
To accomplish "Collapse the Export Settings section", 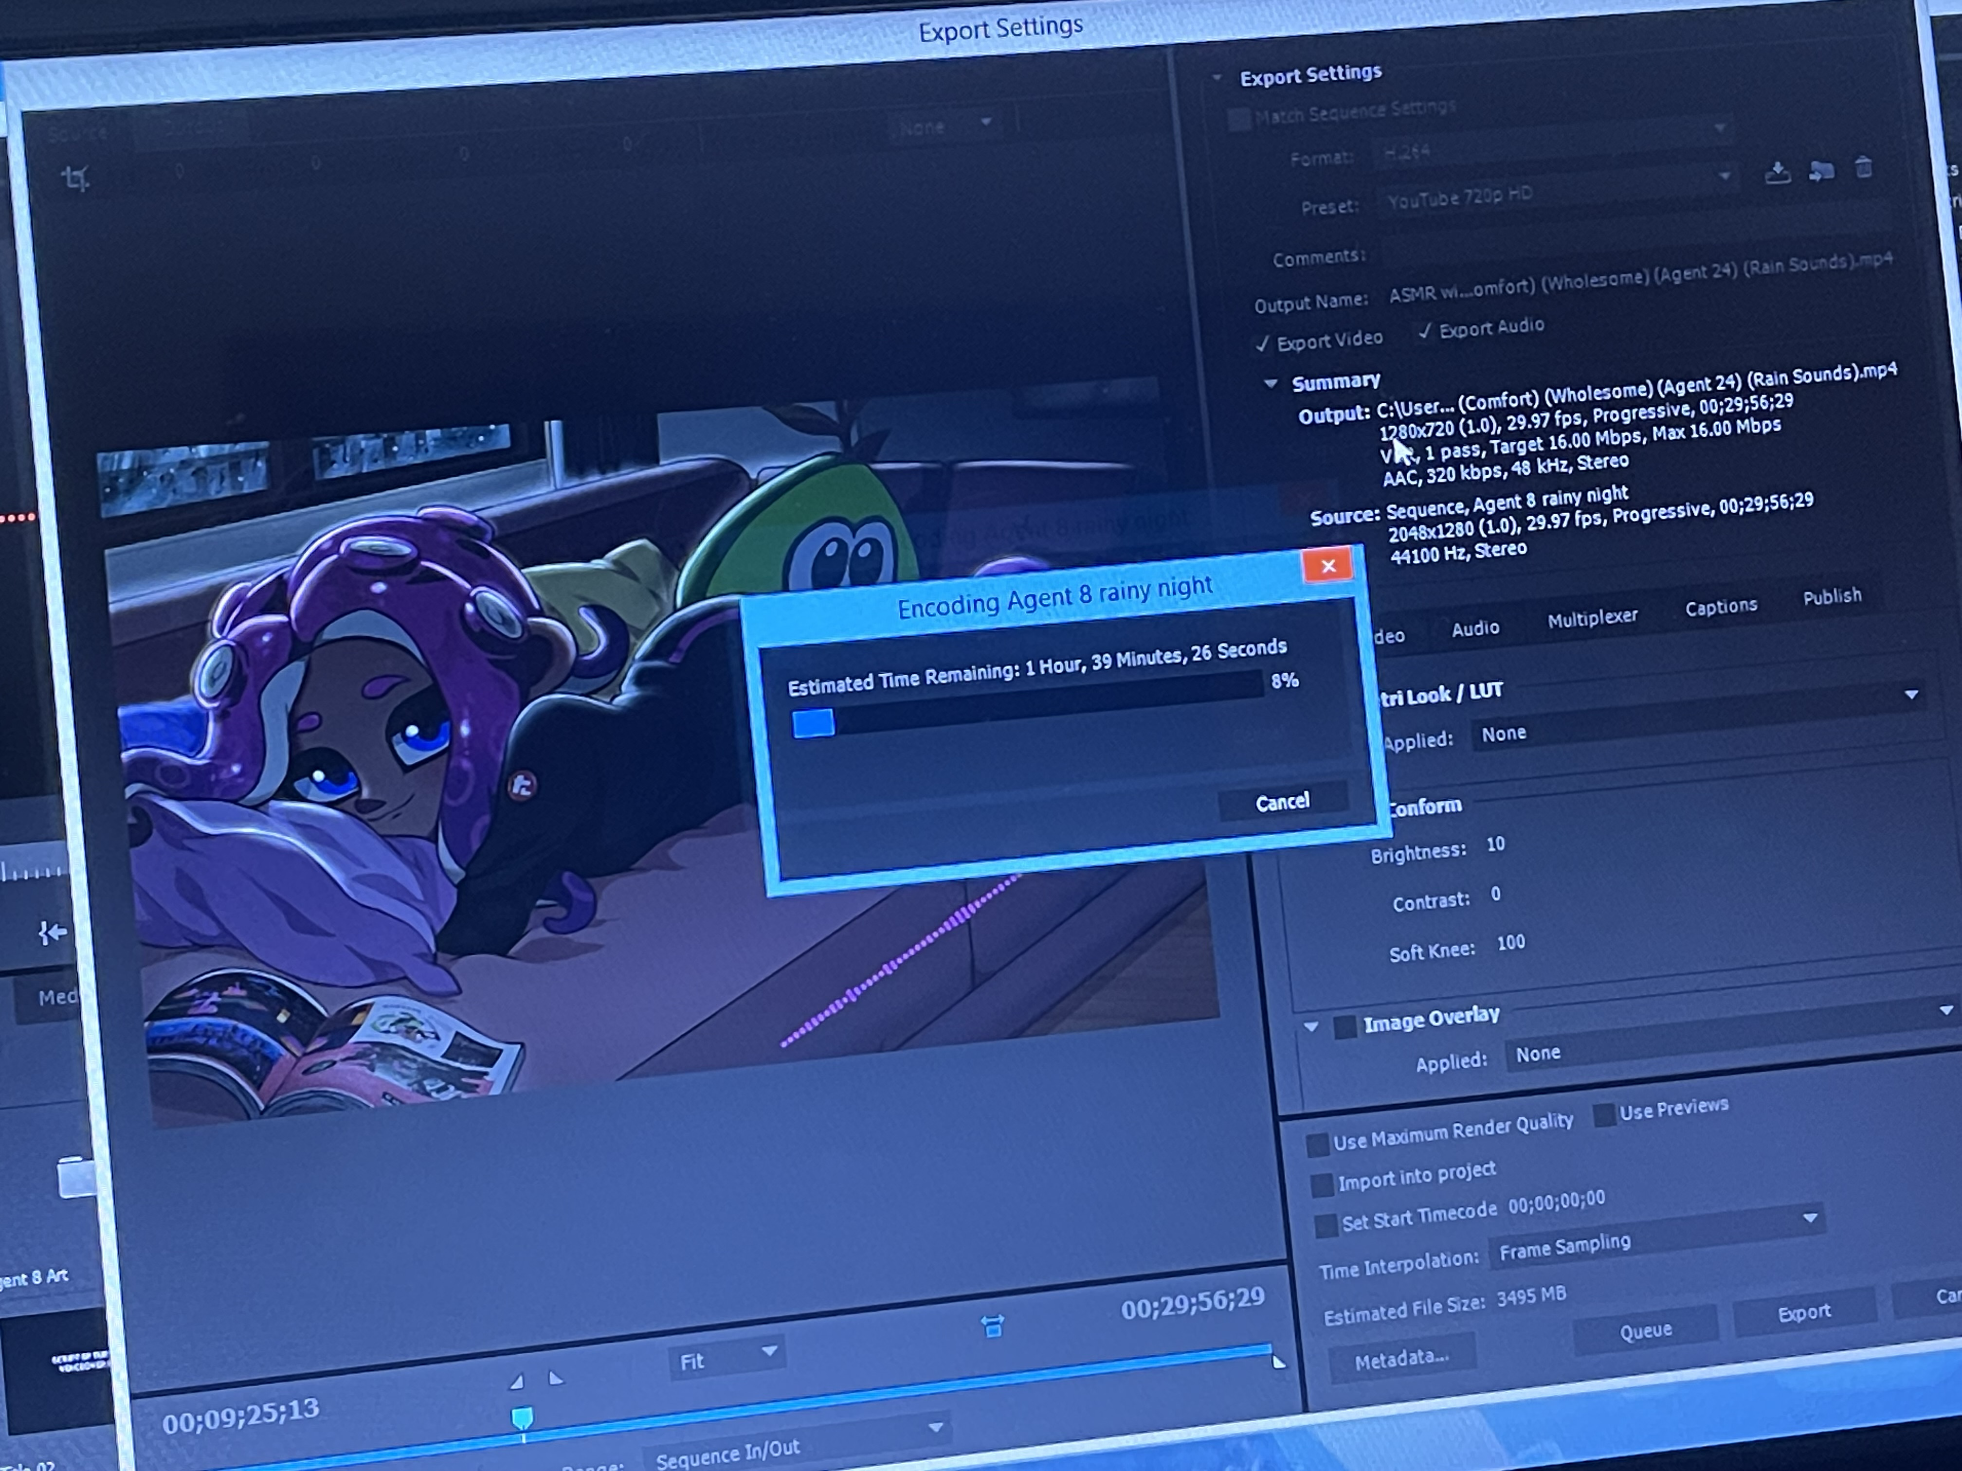I will point(1217,78).
